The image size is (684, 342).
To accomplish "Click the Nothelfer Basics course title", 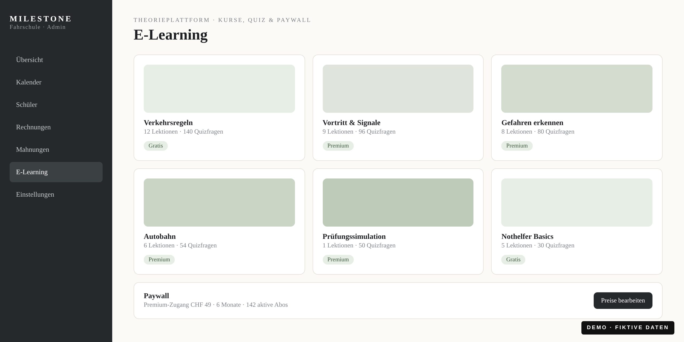I will coord(527,236).
